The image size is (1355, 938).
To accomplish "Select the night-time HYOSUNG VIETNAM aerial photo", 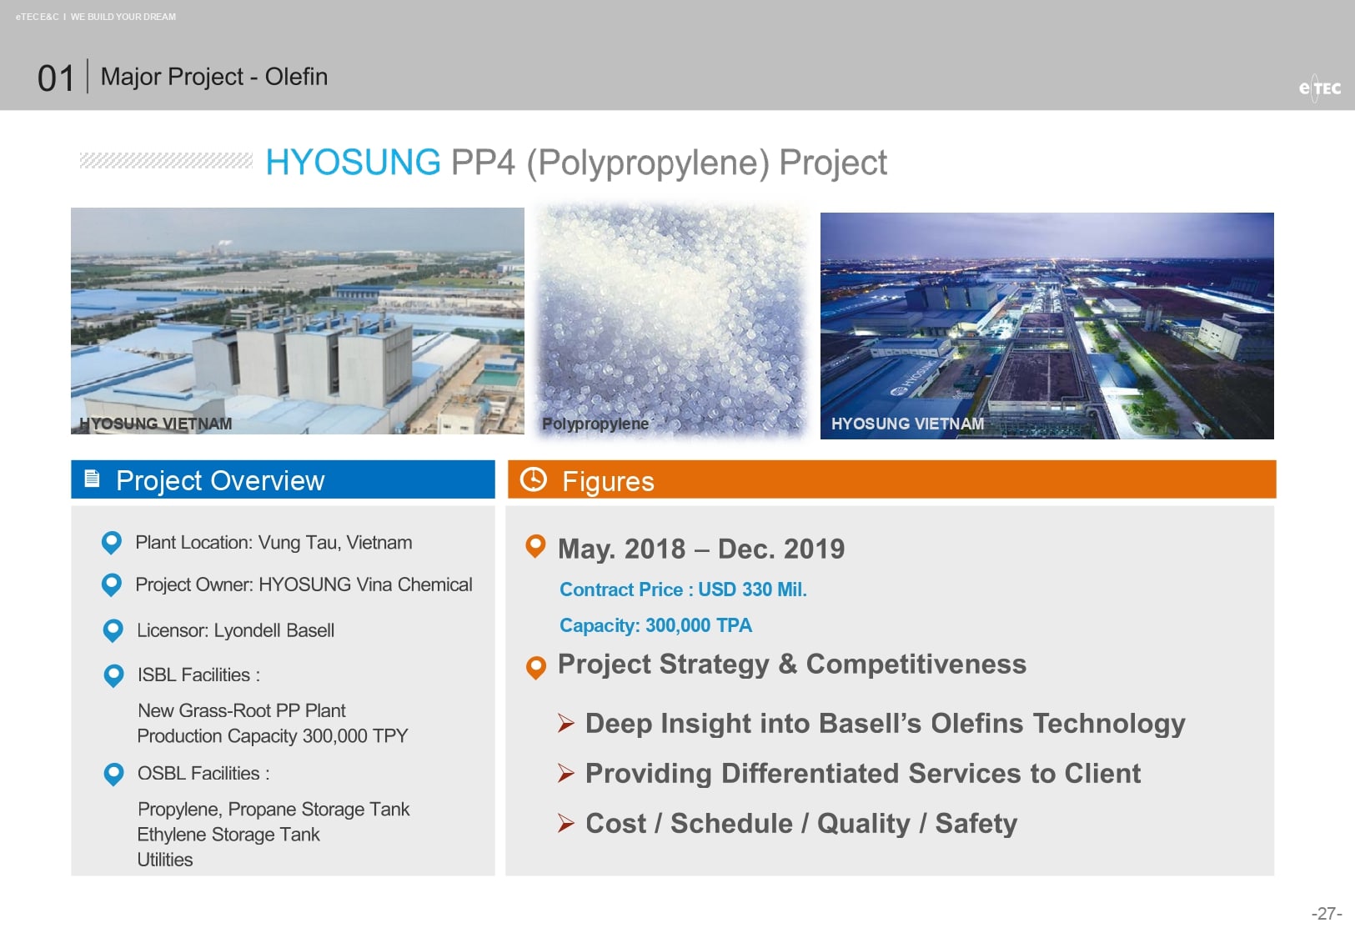I will 1047,326.
